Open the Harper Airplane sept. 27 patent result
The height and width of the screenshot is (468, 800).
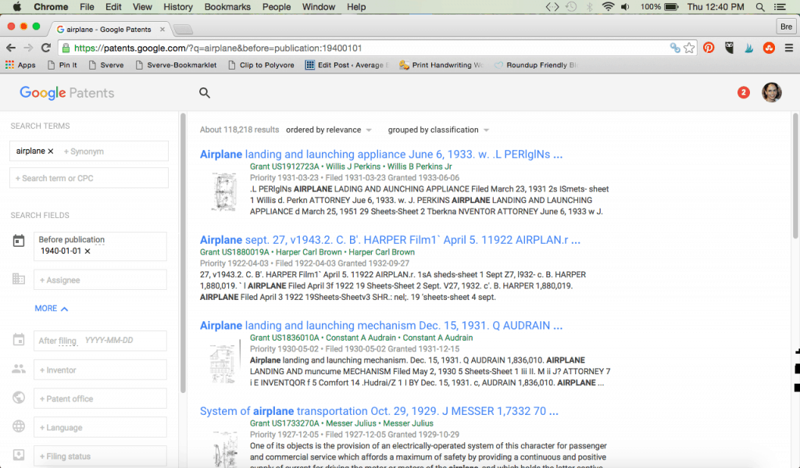pos(391,240)
